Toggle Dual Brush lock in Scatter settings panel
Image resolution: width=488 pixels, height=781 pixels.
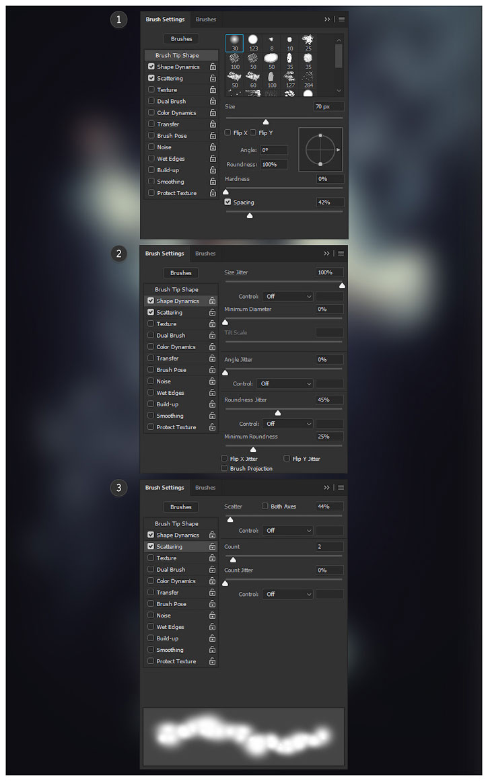pyautogui.click(x=212, y=569)
